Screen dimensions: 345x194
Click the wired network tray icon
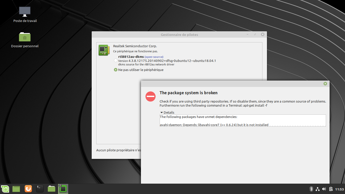318,189
